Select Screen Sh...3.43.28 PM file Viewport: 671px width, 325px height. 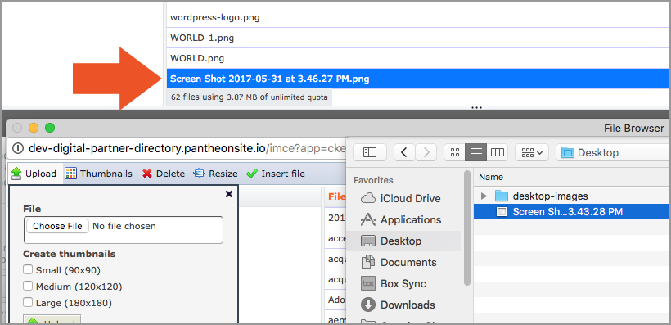coord(572,211)
